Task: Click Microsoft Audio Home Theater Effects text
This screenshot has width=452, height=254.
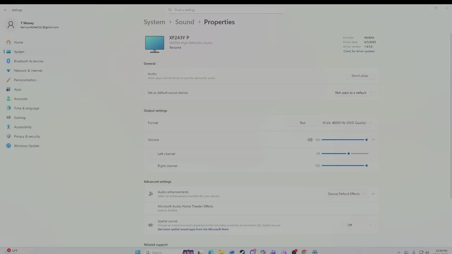Action: pyautogui.click(x=185, y=206)
